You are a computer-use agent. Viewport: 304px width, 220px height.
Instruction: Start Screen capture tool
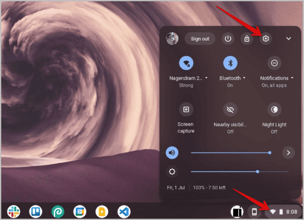point(186,109)
